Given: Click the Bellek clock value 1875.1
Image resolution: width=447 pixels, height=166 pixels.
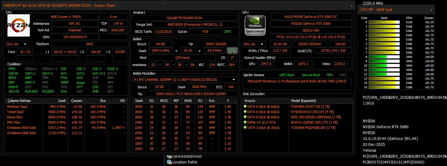Looking at the screenshot, I should pyautogui.click(x=303, y=64).
